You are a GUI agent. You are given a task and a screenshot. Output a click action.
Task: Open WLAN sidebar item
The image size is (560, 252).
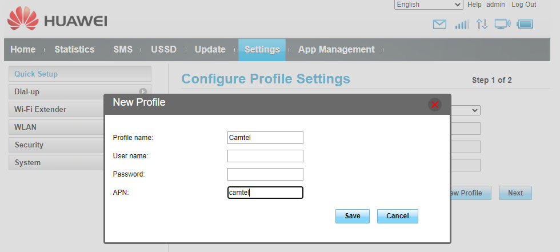pyautogui.click(x=57, y=127)
